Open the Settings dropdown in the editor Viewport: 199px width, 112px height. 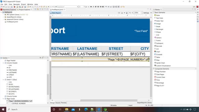pos(147,13)
